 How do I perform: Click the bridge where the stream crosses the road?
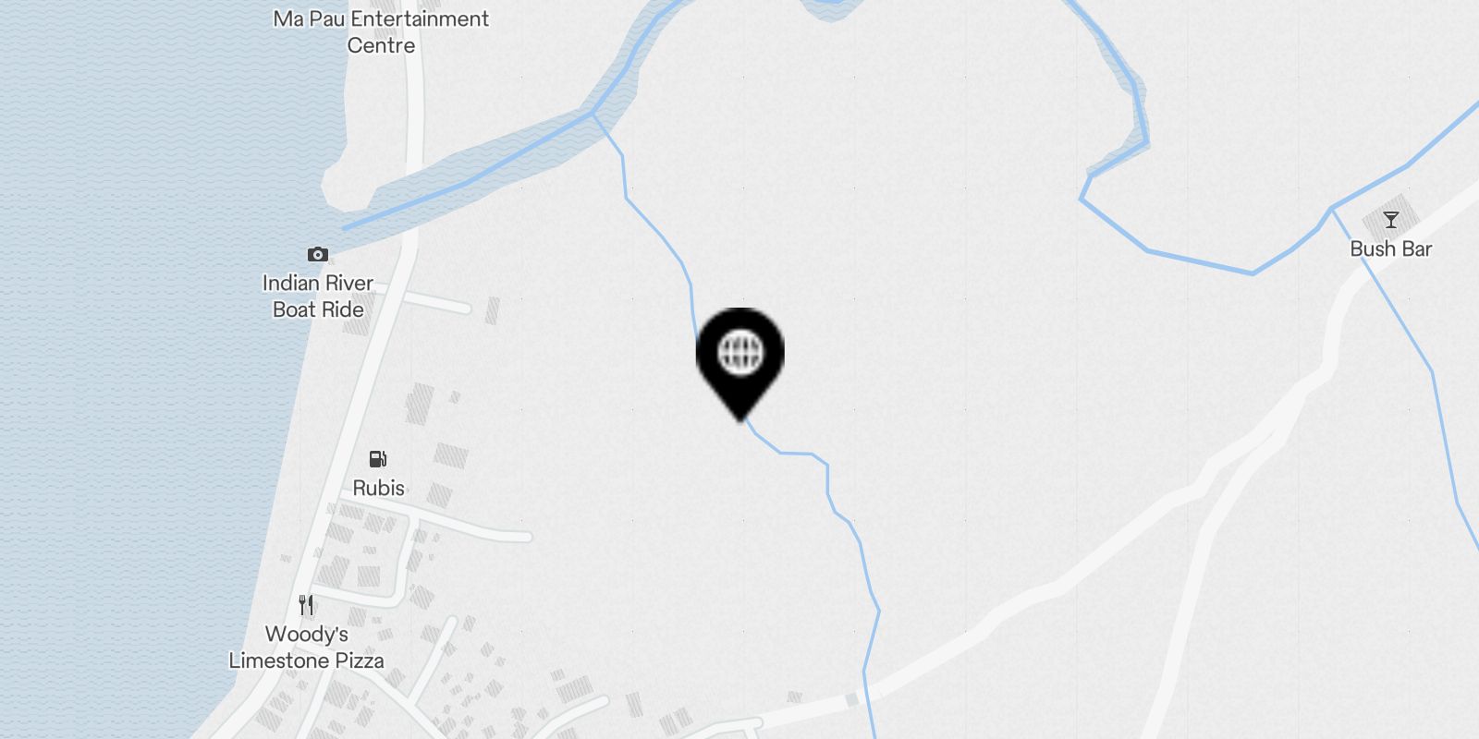click(x=863, y=697)
